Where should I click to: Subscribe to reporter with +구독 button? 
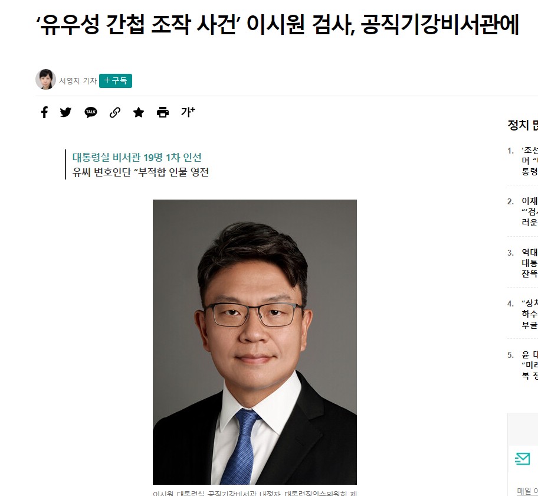[116, 81]
